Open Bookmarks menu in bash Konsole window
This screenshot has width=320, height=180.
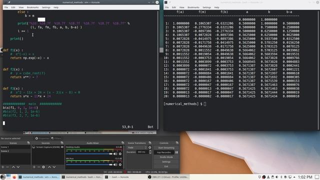pos(193,7)
